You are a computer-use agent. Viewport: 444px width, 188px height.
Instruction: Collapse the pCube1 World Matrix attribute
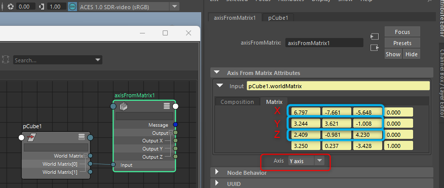(x=85, y=156)
